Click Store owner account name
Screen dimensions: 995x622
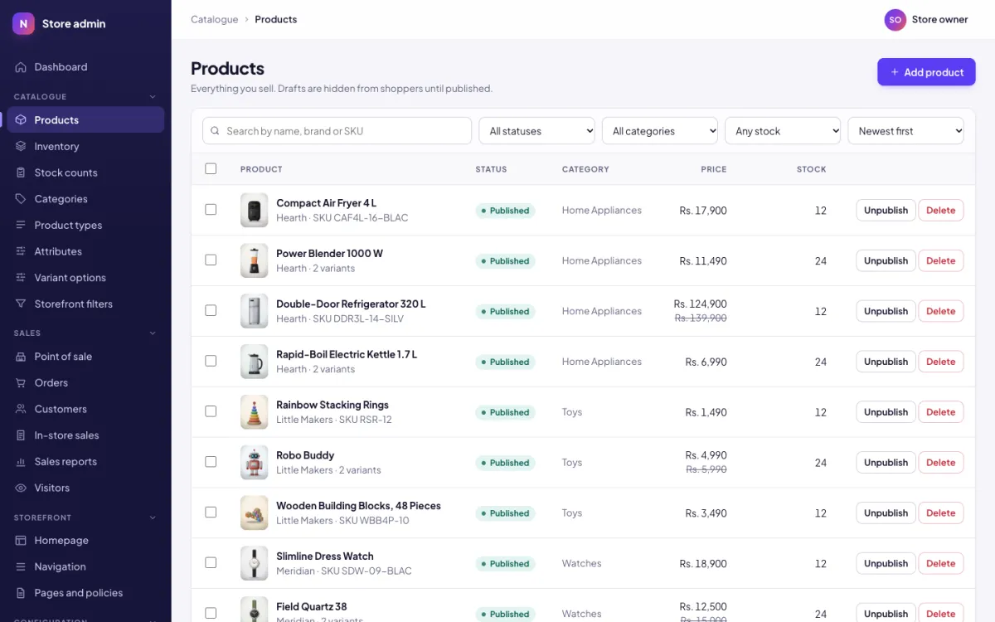pos(939,20)
